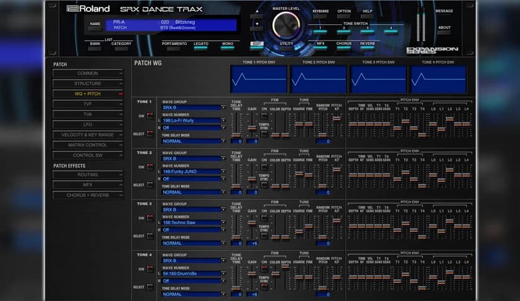Open the MFX patch effects tab

pyautogui.click(x=88, y=185)
